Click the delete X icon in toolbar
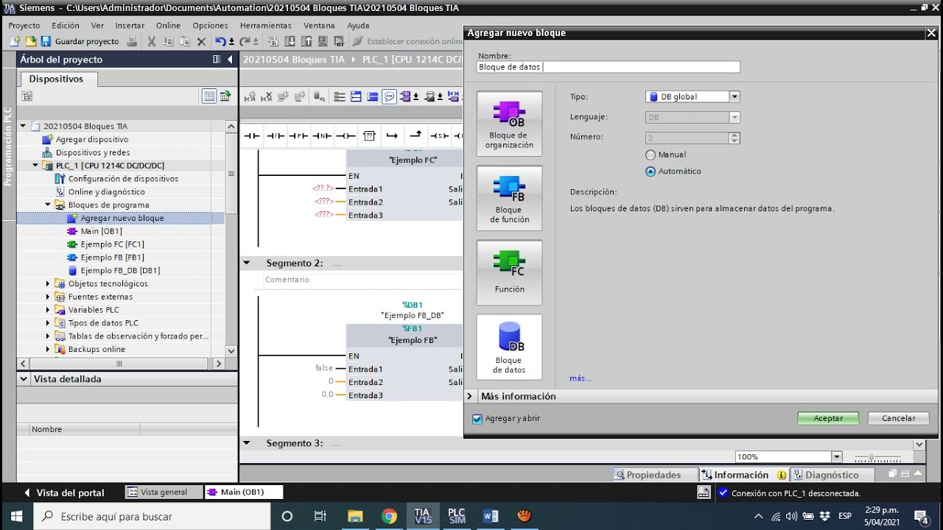 pyautogui.click(x=201, y=41)
